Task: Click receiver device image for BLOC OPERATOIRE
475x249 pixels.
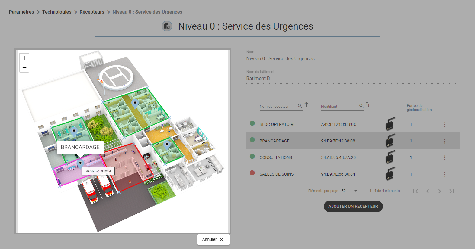Action: click(390, 124)
